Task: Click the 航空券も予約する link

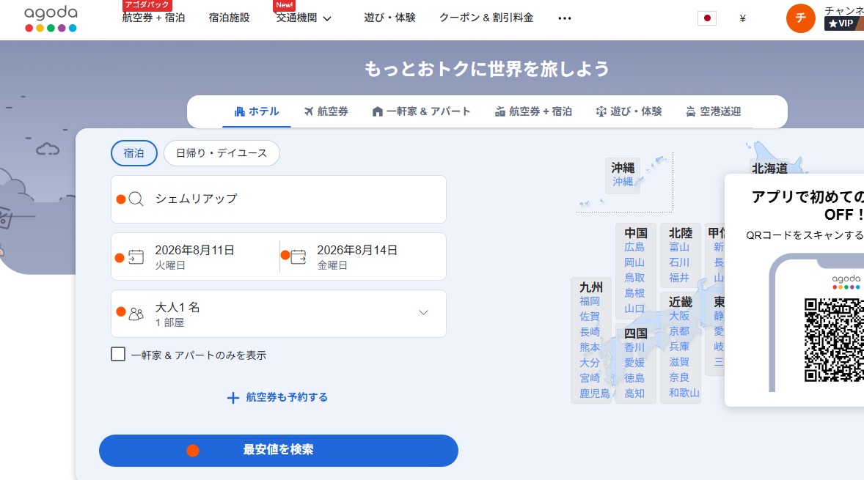Action: tap(287, 397)
